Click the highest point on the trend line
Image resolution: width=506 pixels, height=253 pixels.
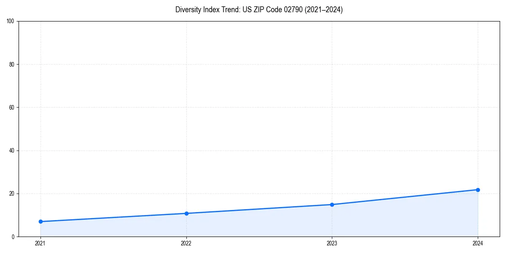click(478, 189)
